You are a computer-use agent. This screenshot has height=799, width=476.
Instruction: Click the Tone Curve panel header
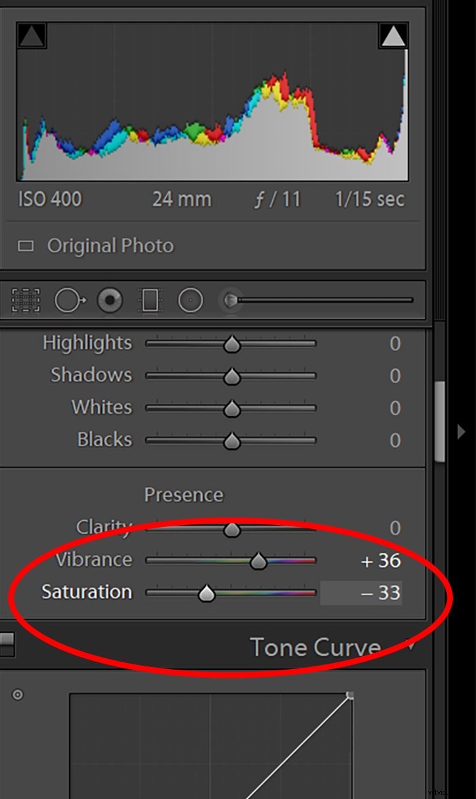point(315,647)
